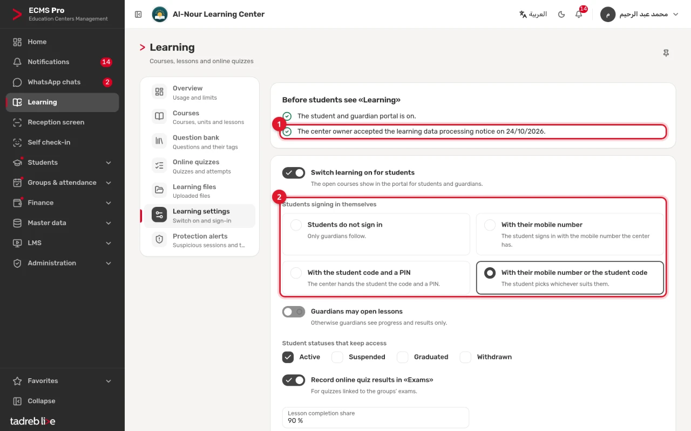Collapse the sidebar
691x431 pixels.
click(x=62, y=401)
